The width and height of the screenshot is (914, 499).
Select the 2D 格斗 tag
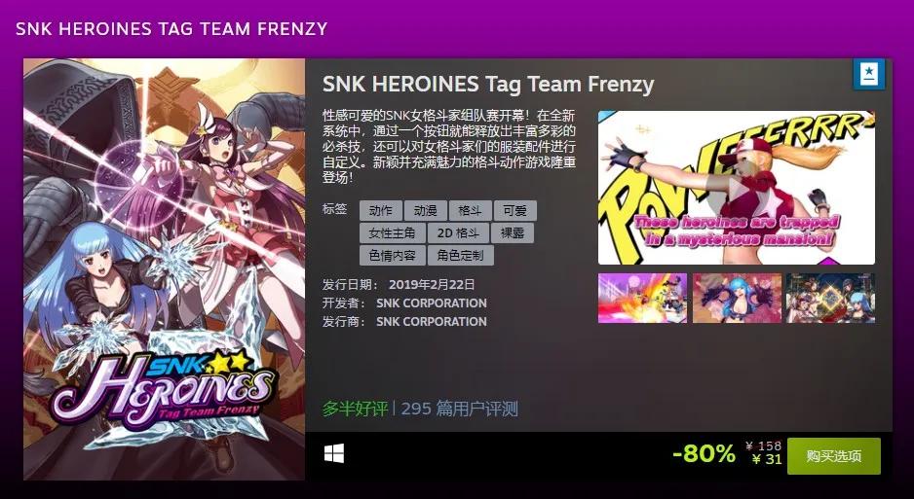point(458,233)
